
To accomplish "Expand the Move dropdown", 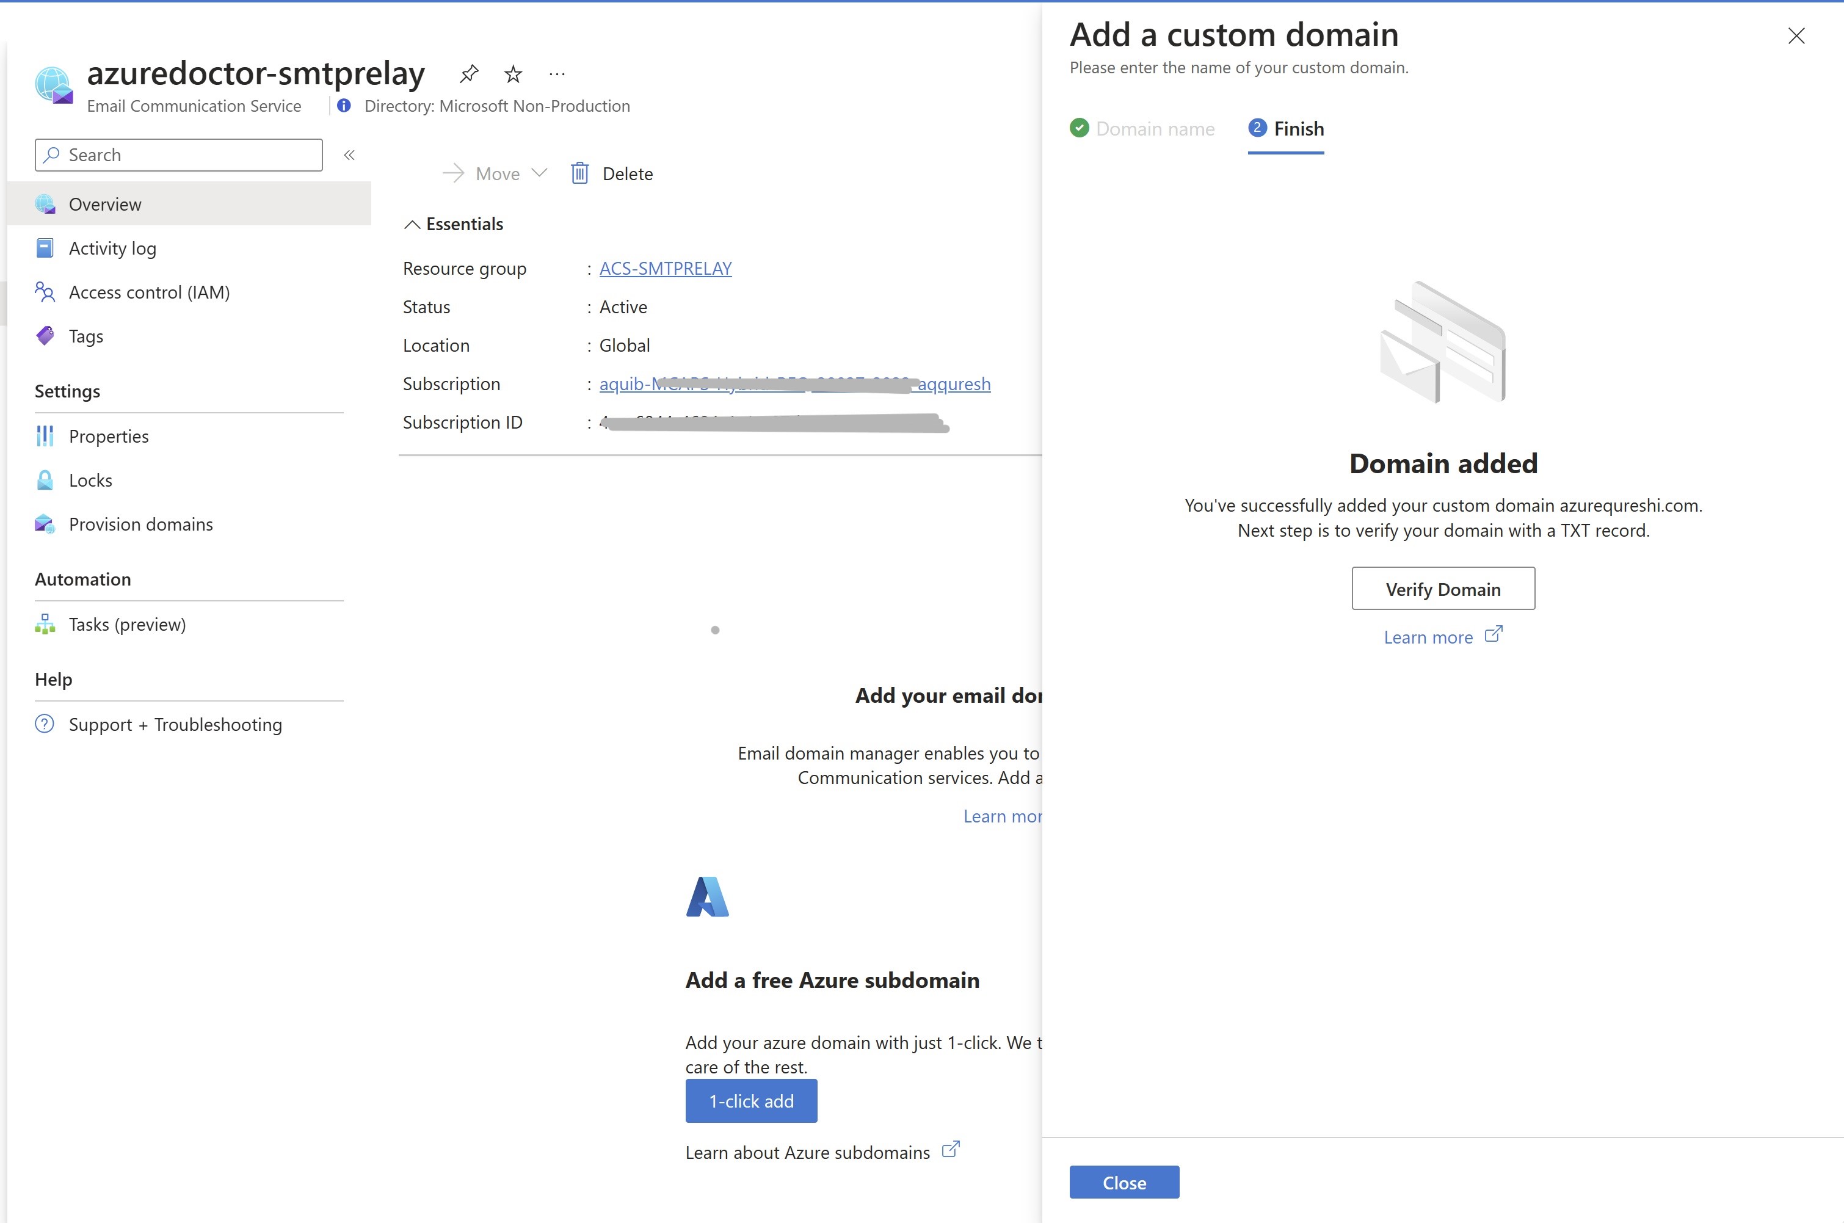I will (539, 173).
